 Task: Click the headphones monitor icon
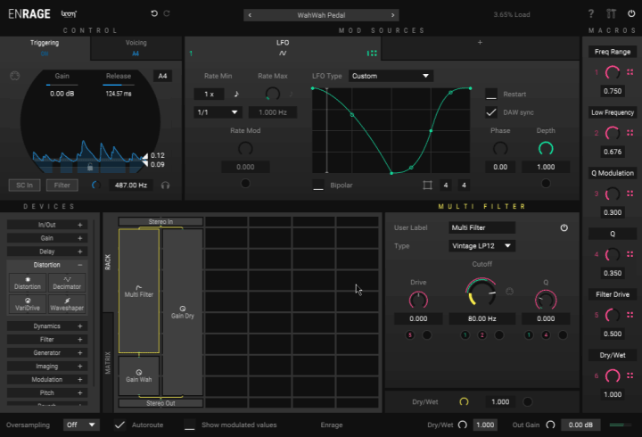(x=165, y=186)
